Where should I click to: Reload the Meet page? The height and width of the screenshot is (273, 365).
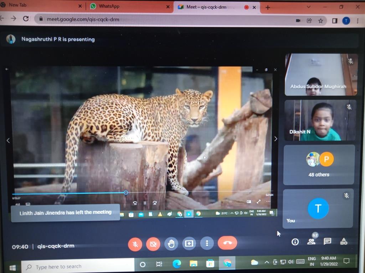click(26, 18)
